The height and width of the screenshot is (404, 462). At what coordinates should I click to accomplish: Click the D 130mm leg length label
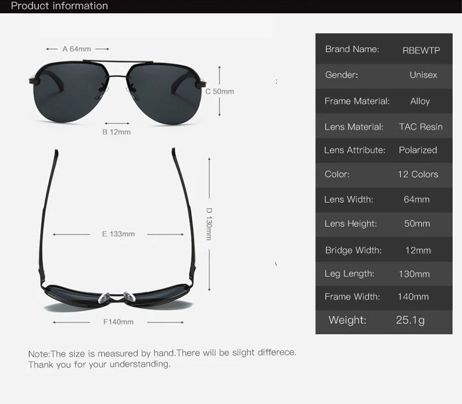(x=209, y=223)
